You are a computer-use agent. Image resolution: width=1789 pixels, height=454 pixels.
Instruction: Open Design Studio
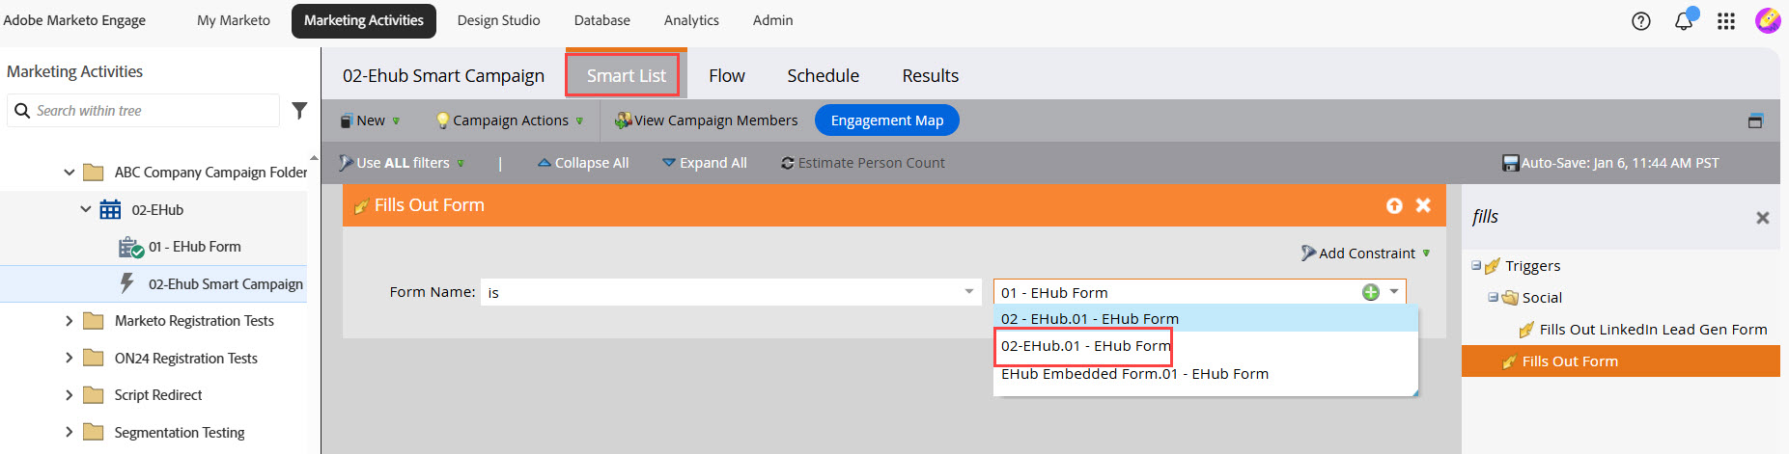498,20
